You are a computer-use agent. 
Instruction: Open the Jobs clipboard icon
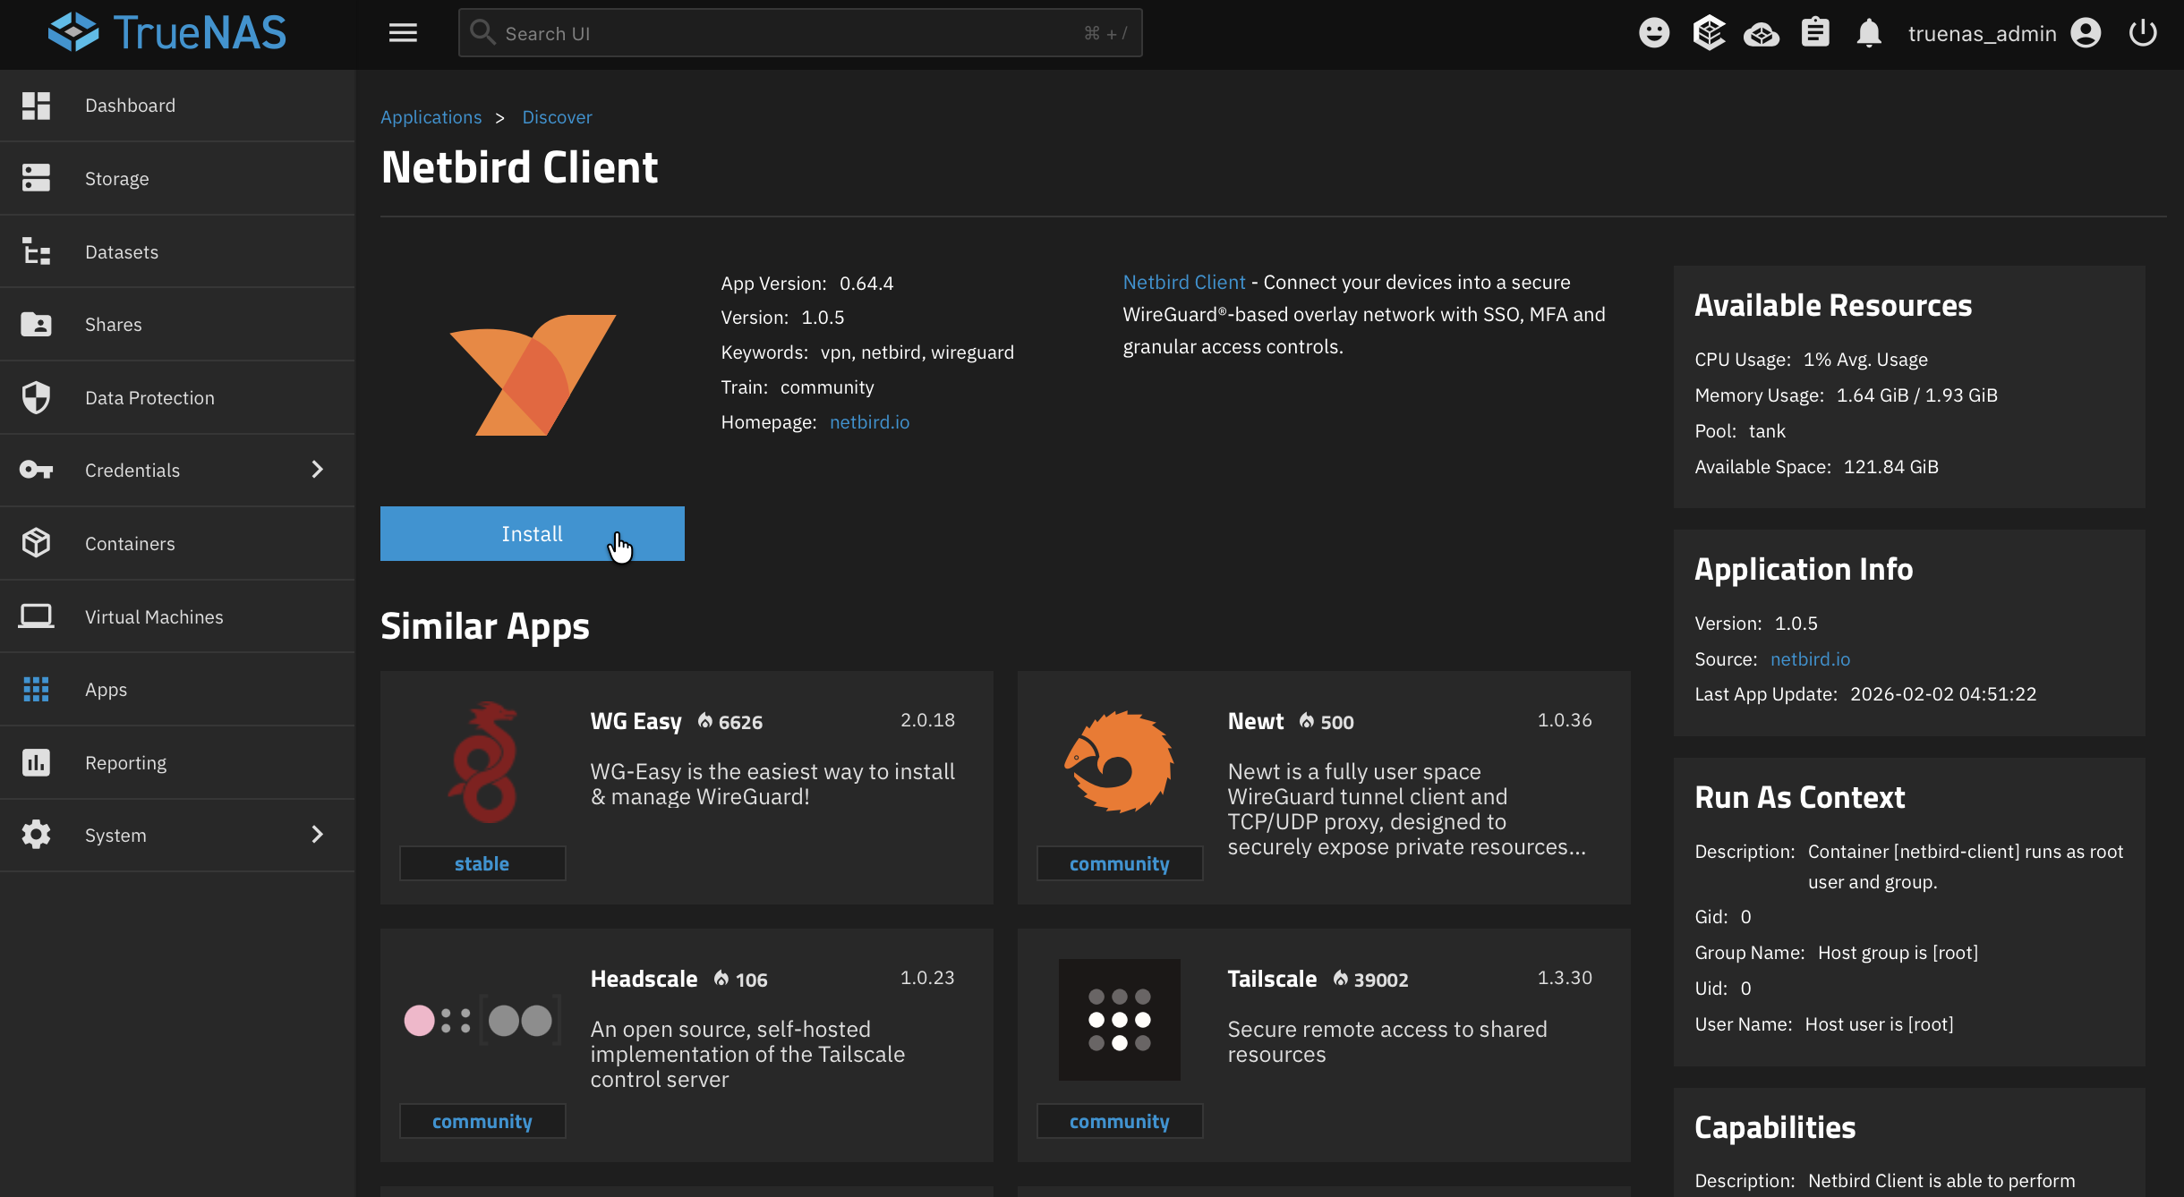pos(1814,33)
